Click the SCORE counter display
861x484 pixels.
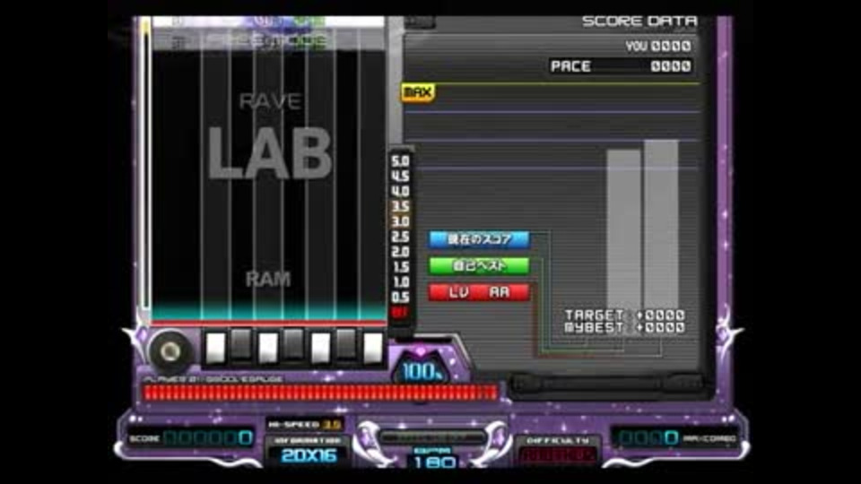coord(190,438)
